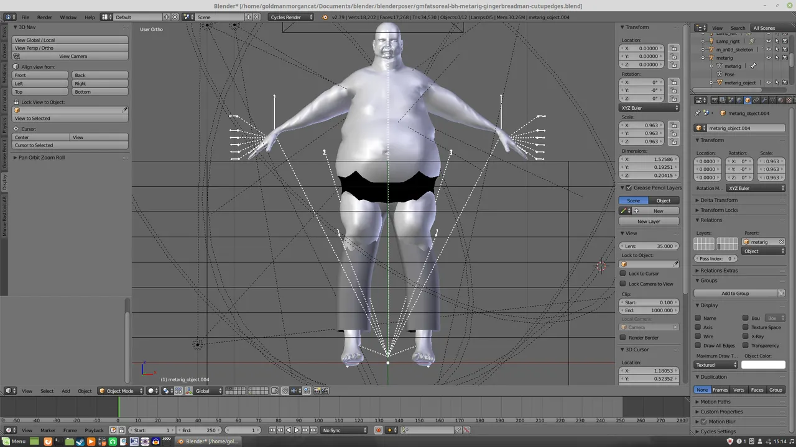Toggle selectability arrow for the metarig row

click(x=777, y=58)
